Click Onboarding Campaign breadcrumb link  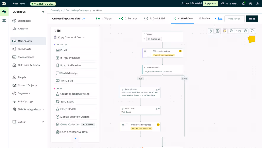tap(77, 10)
